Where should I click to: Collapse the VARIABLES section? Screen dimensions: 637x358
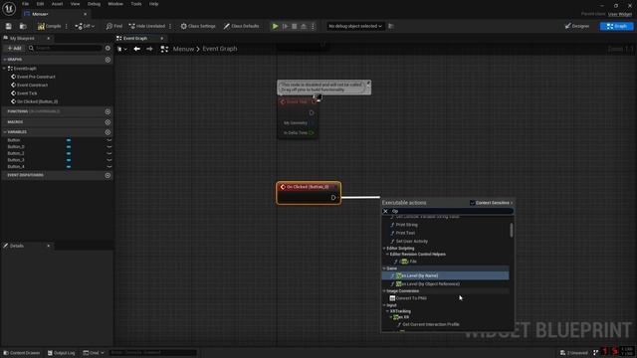coord(5,132)
